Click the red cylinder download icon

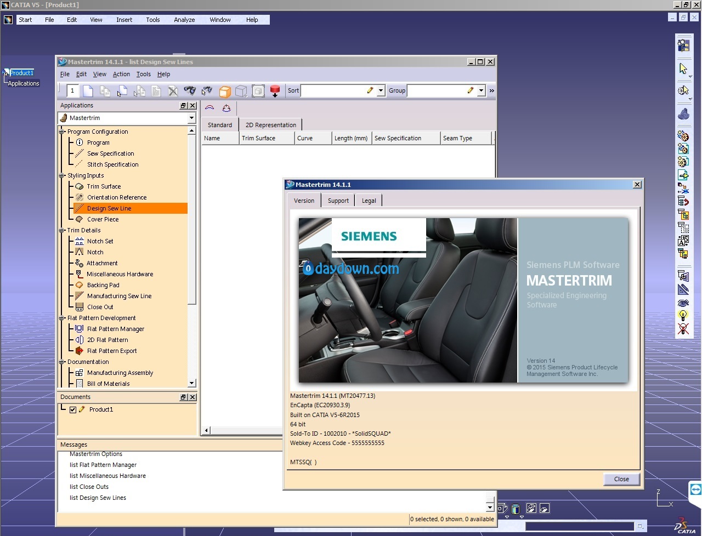click(x=275, y=91)
